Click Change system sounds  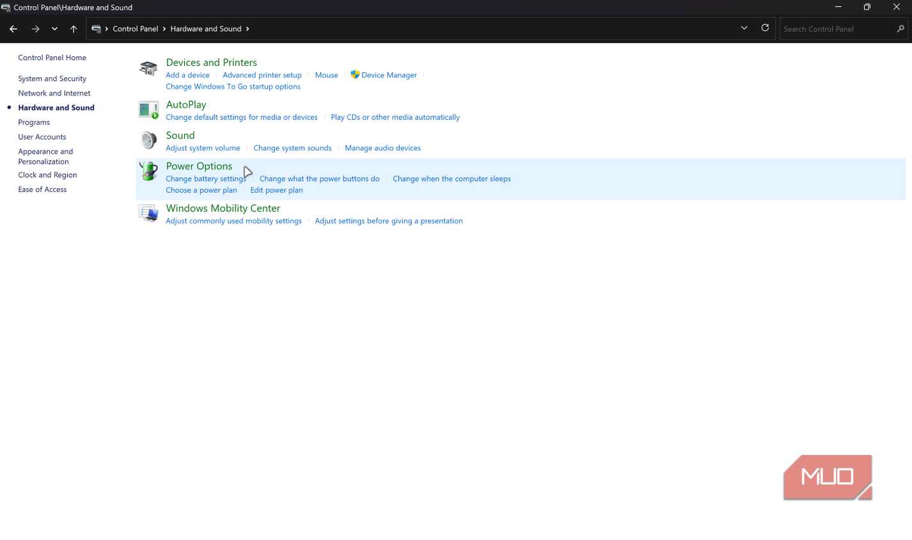pyautogui.click(x=292, y=148)
